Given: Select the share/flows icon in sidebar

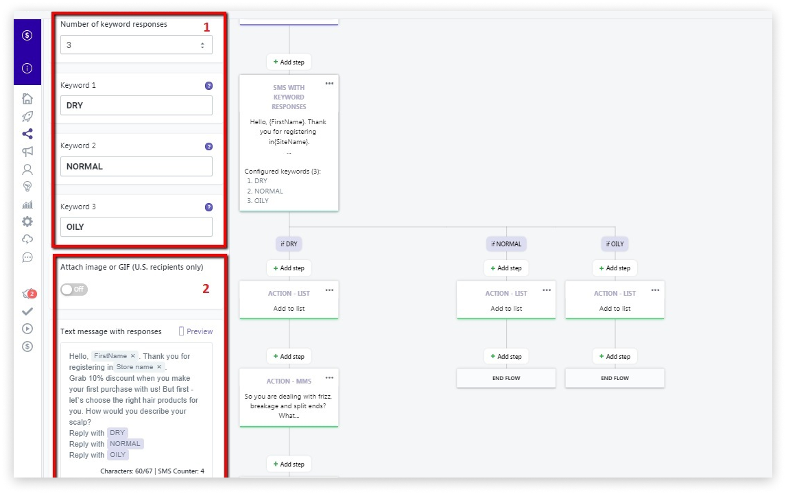Looking at the screenshot, I should tap(27, 133).
